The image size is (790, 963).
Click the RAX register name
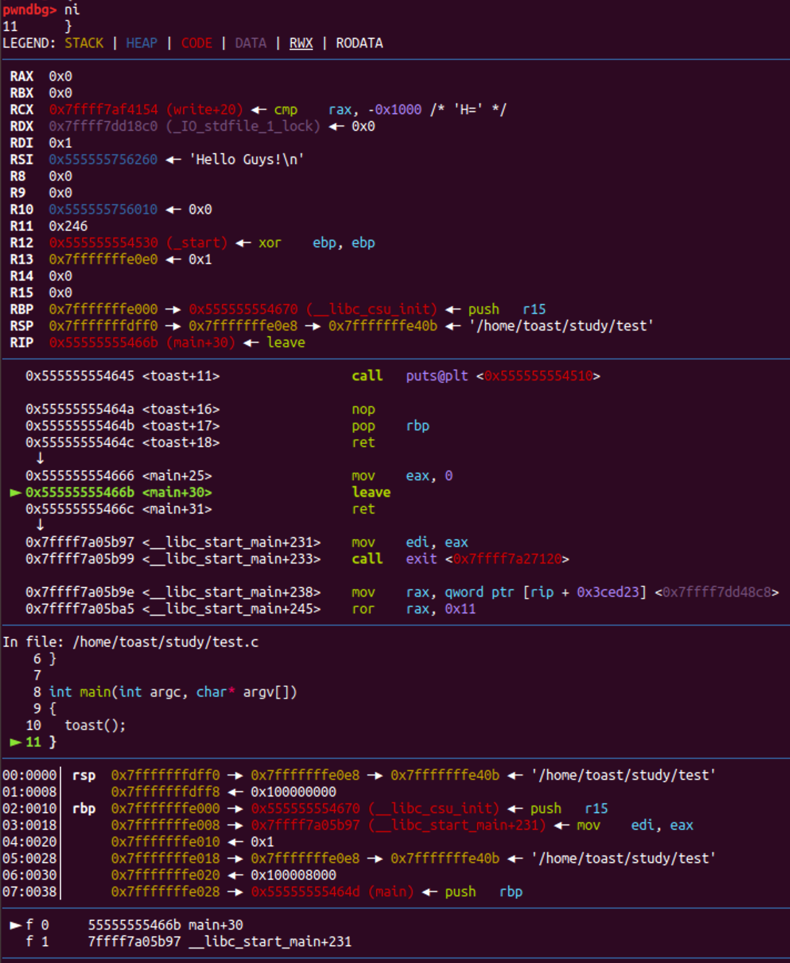tap(22, 76)
